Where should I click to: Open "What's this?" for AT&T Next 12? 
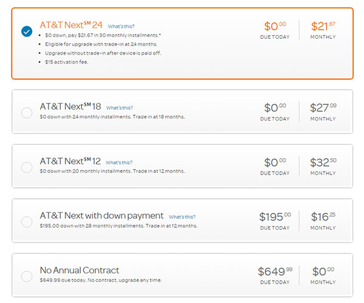(119, 162)
